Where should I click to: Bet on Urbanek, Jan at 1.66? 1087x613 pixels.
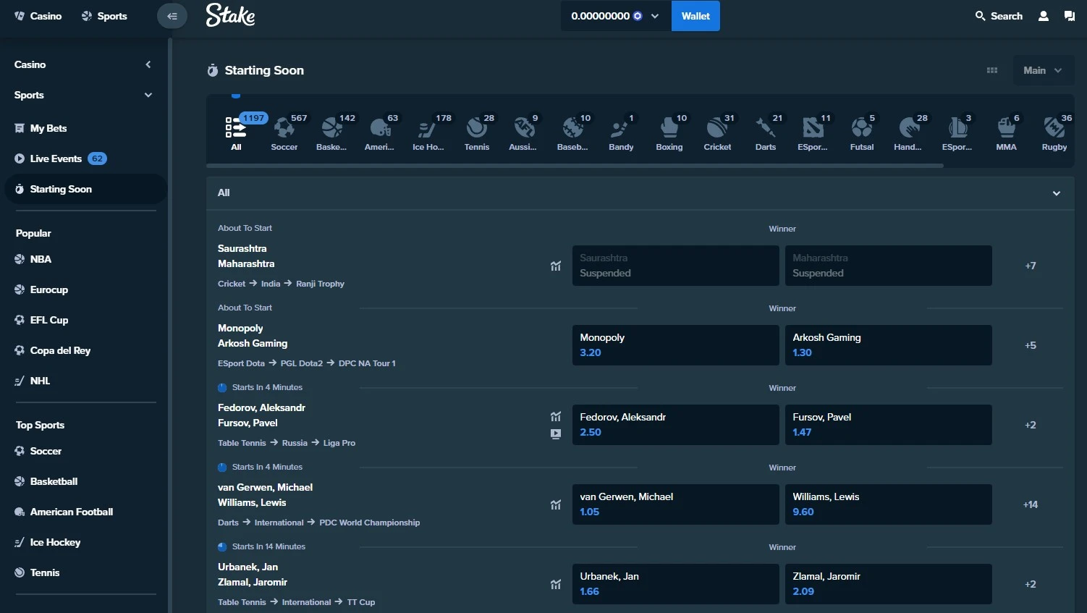675,584
